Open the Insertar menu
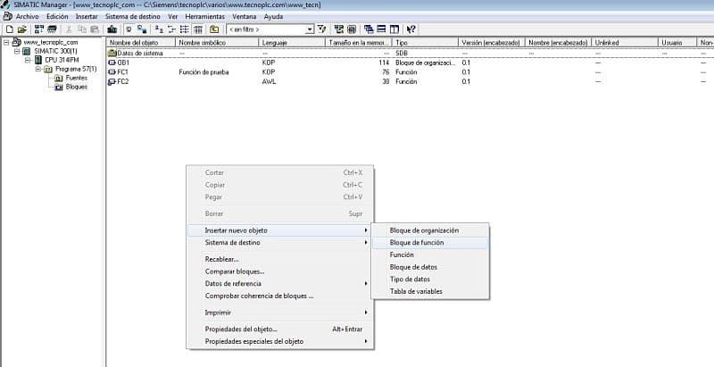 (87, 16)
